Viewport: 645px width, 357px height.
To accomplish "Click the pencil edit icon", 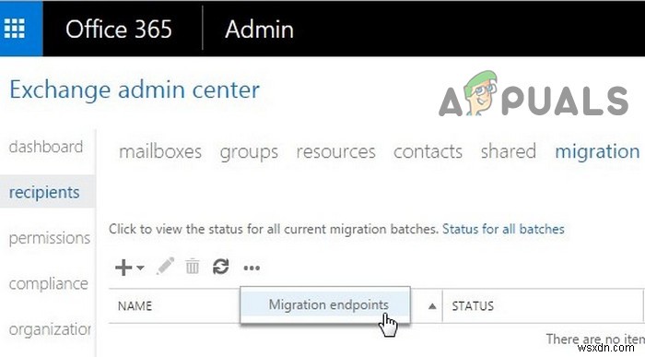I will coord(165,267).
